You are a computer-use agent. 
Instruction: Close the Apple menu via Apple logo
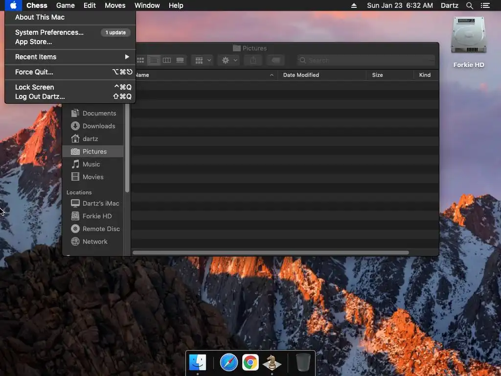13,5
